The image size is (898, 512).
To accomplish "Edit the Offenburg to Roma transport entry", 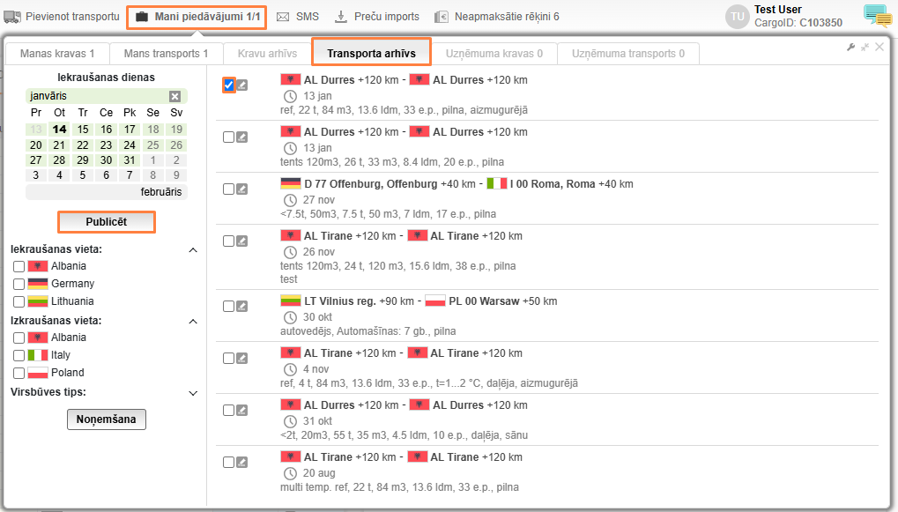I will tap(242, 189).
